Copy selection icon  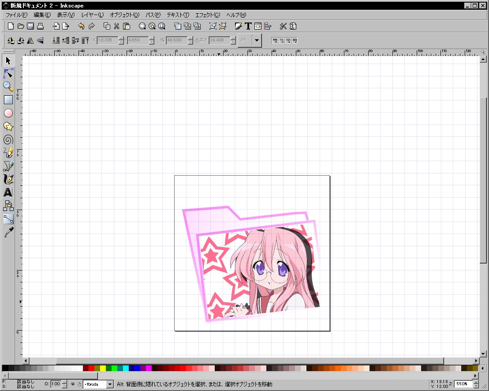107,26
